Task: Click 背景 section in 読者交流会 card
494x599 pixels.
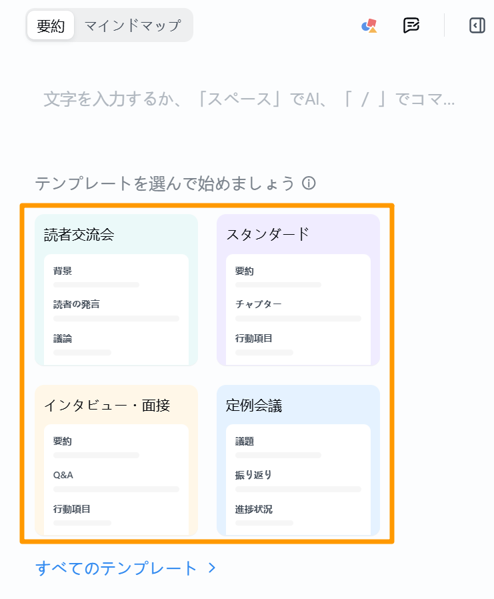Action: 62,271
